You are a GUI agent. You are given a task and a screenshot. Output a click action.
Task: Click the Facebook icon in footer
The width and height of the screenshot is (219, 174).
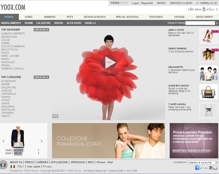pos(197,168)
